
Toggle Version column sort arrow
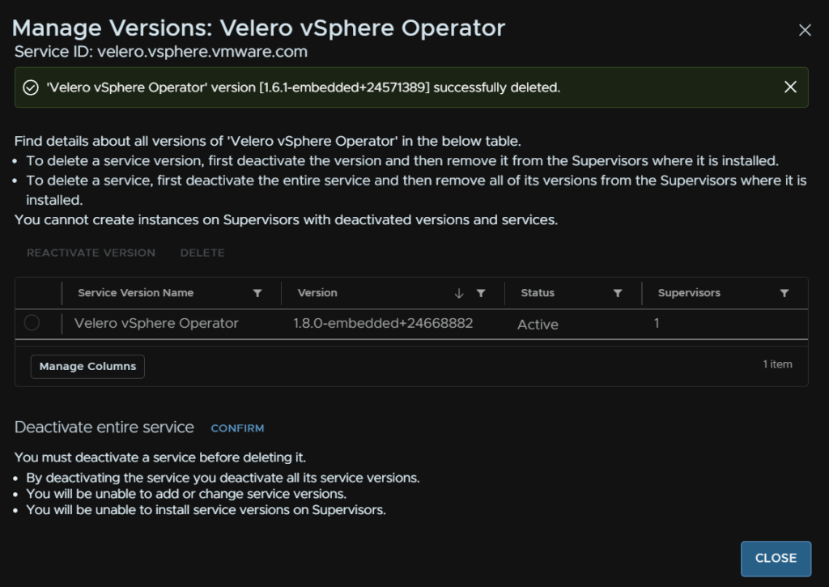click(459, 293)
